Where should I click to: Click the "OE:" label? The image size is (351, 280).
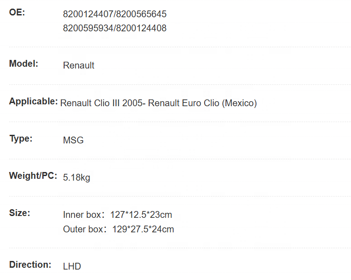pos(17,12)
